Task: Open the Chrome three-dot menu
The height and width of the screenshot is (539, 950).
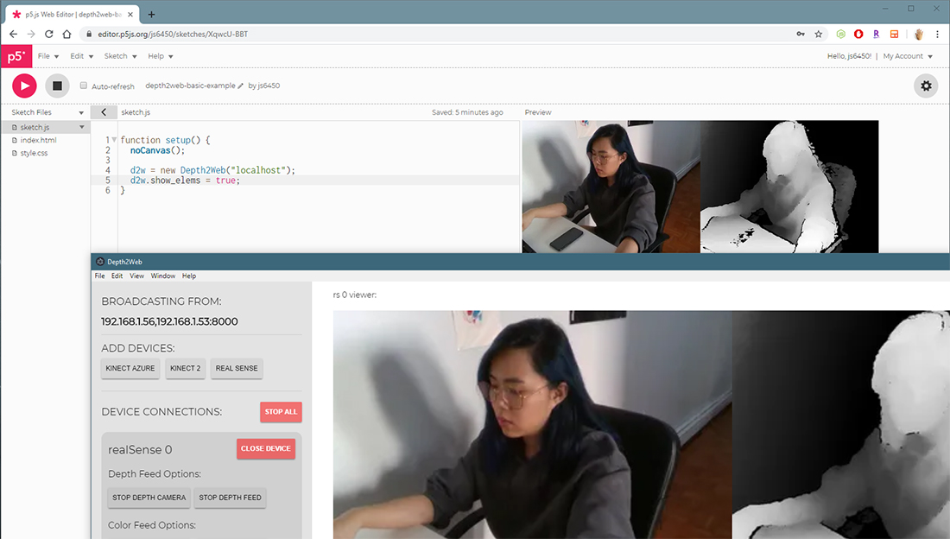Action: pyautogui.click(x=937, y=34)
